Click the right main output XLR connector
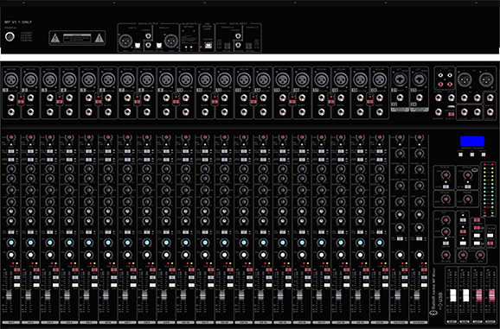500x329 pixels. [x=486, y=79]
